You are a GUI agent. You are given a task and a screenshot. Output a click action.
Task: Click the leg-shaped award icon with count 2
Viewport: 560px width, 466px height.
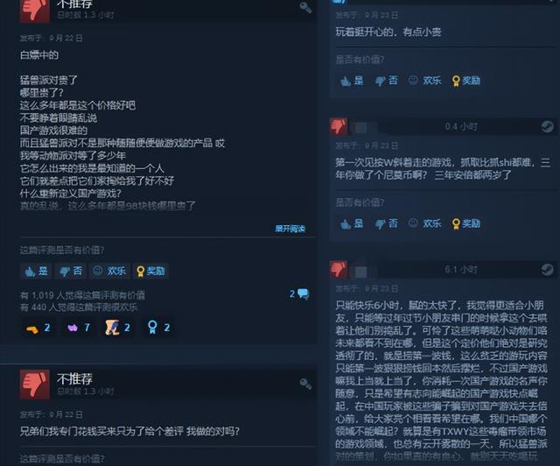pyautogui.click(x=117, y=328)
